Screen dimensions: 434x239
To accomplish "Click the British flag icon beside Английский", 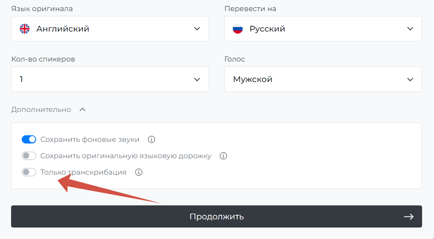I will tap(25, 29).
